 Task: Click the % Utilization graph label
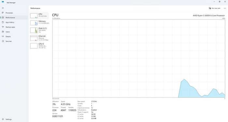point(56,18)
